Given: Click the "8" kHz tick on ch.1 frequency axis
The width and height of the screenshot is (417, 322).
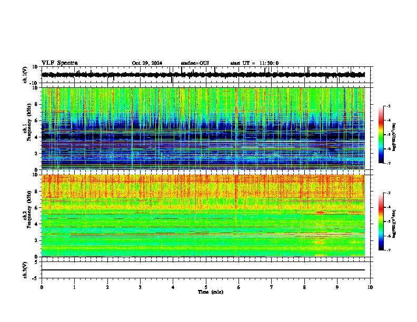Looking at the screenshot, I should [37, 104].
